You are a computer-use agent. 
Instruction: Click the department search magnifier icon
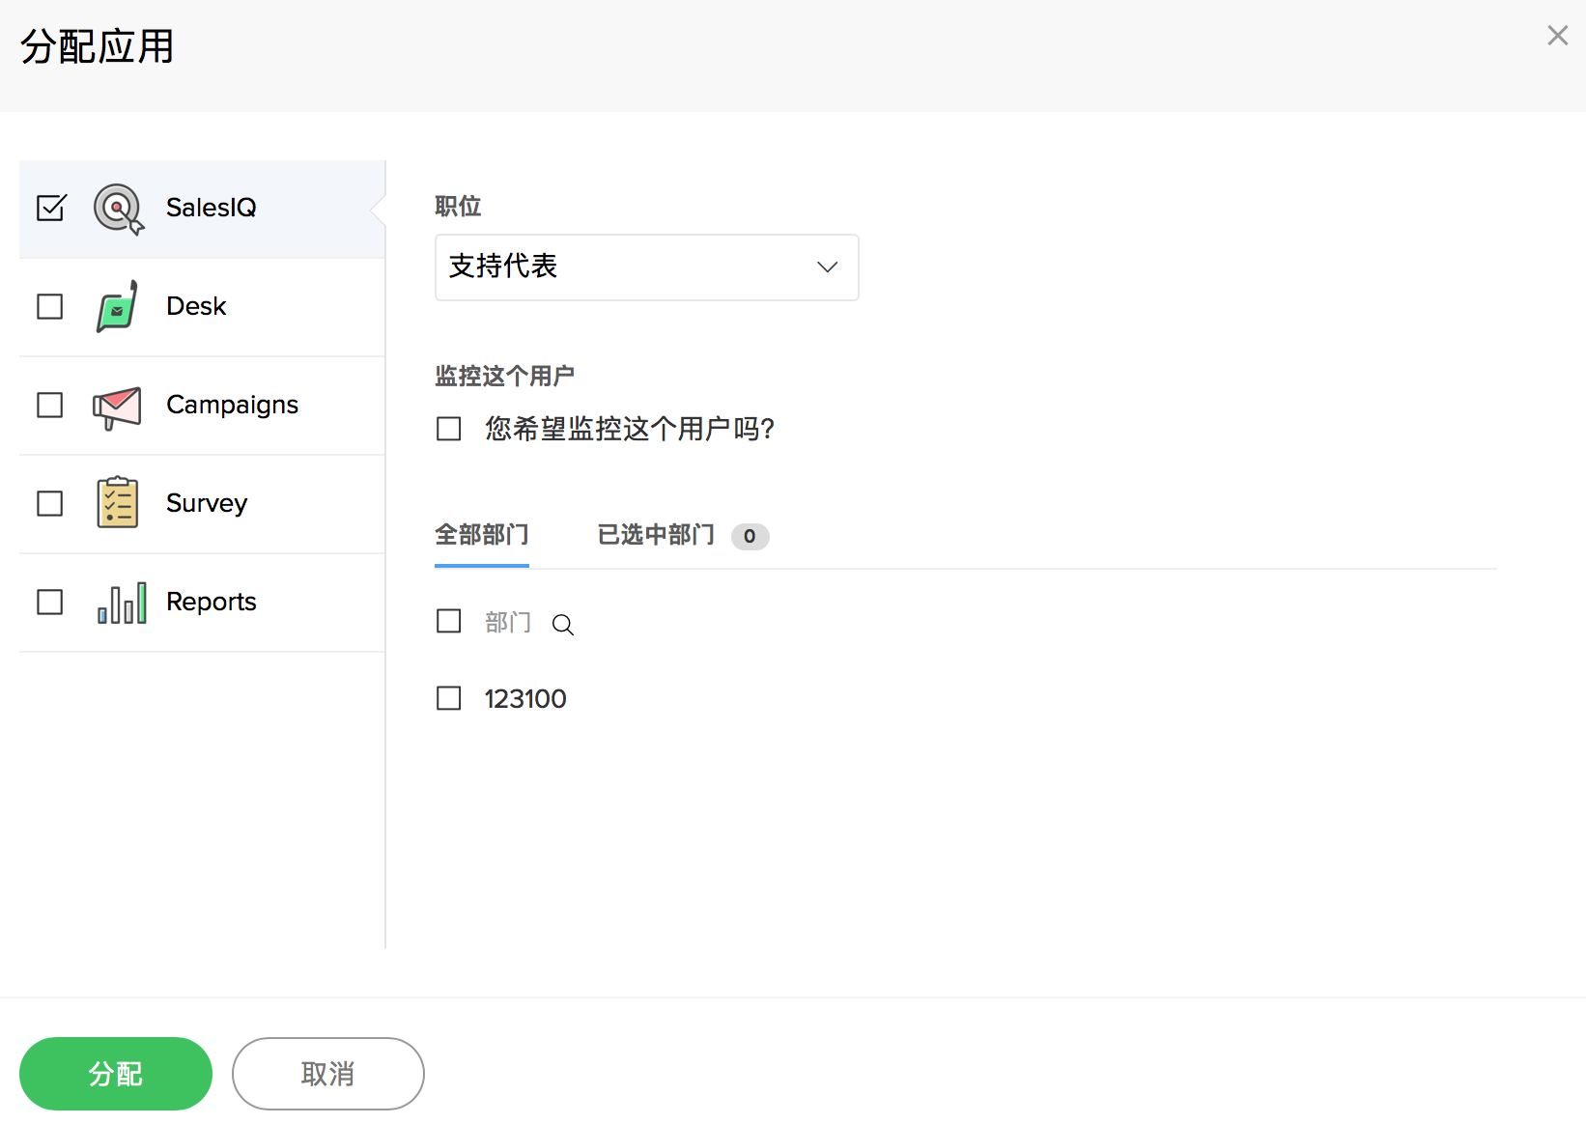tap(563, 625)
